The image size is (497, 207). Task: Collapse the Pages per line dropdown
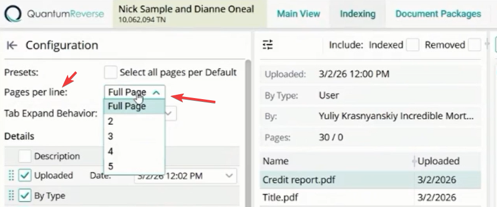pyautogui.click(x=134, y=93)
